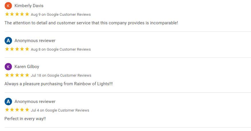Click 'Jul 18 on Google Customer Reviews'
The width and height of the screenshot is (251, 131).
61,76
